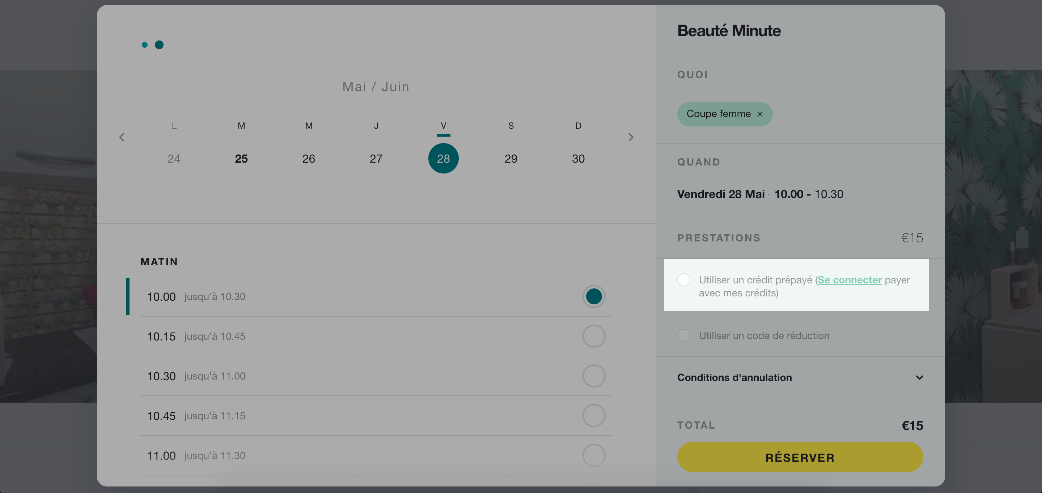Select the 10.15 time slot radio
This screenshot has width=1042, height=493.
point(593,336)
